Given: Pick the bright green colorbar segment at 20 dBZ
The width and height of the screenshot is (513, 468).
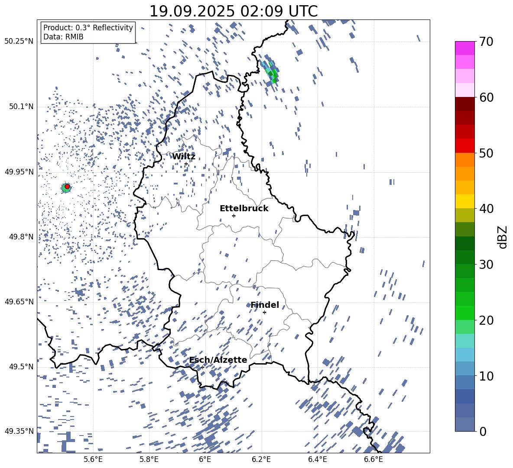Looking at the screenshot, I should 464,313.
